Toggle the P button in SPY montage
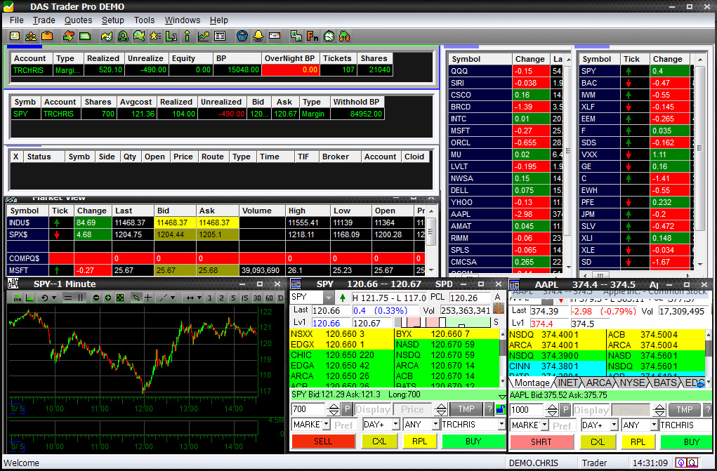The width and height of the screenshot is (717, 471). pos(347,409)
